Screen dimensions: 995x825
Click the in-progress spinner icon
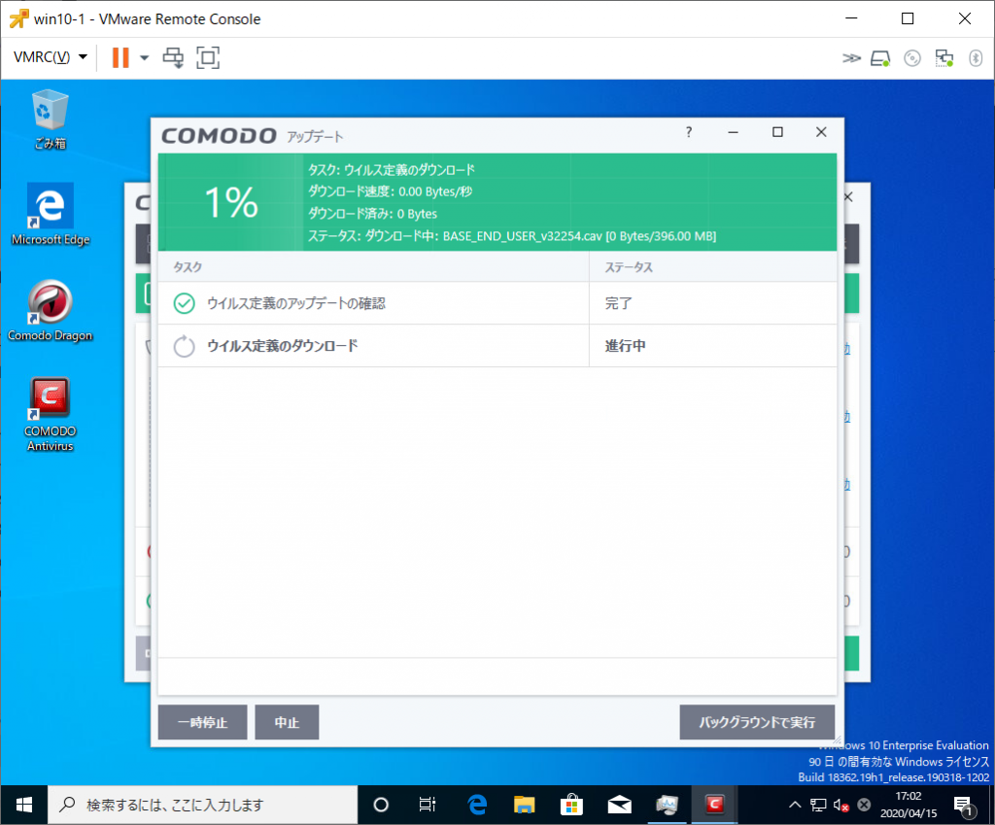coord(185,346)
